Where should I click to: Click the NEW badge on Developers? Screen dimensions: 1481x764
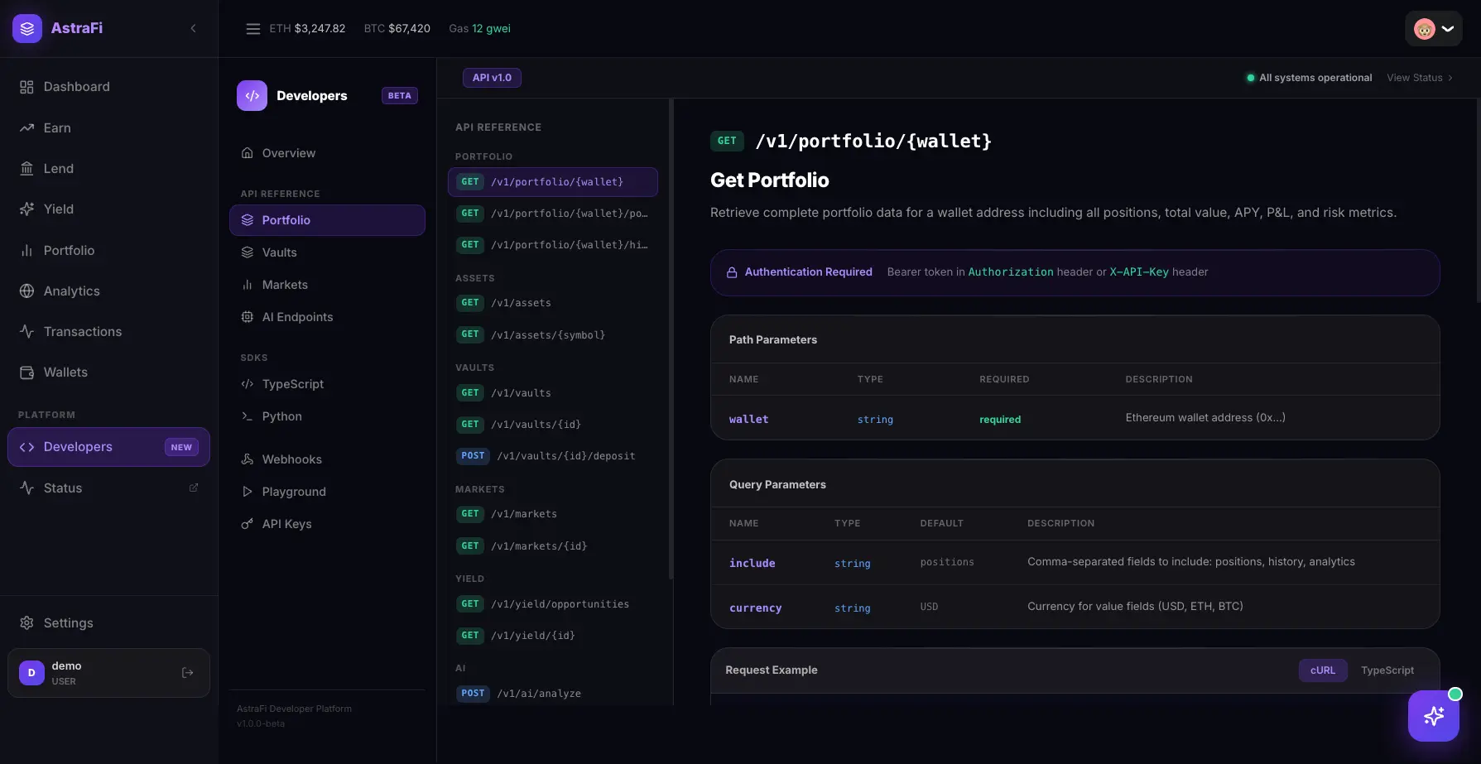click(x=181, y=447)
